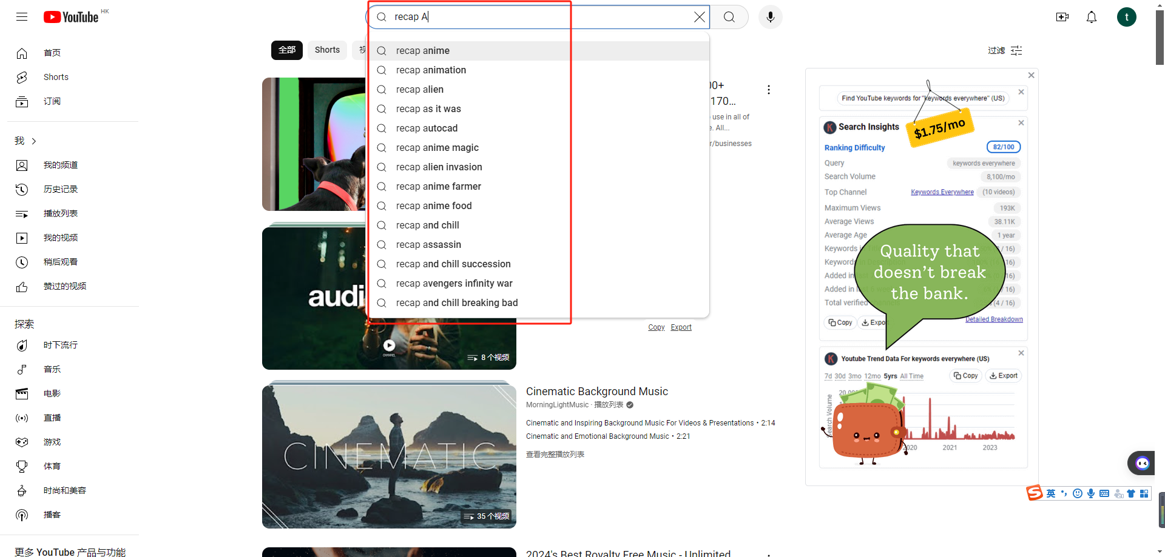This screenshot has height=557, width=1165.
Task: Click the YouTube logo
Action: [x=71, y=17]
